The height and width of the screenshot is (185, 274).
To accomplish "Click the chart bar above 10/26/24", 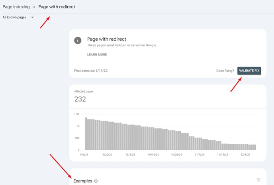I will tap(176, 140).
